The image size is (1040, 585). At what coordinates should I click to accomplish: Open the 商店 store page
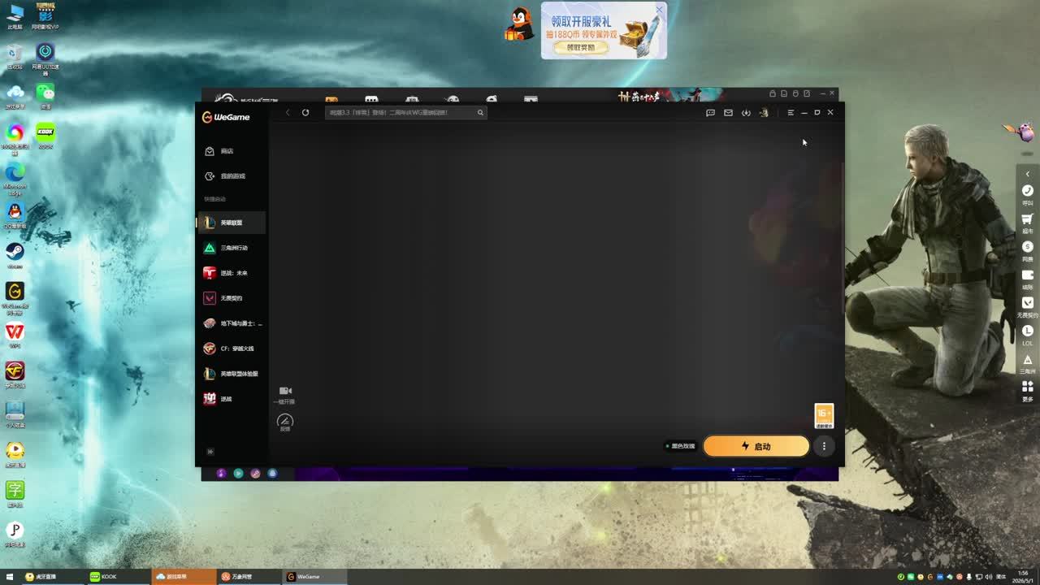(226, 151)
